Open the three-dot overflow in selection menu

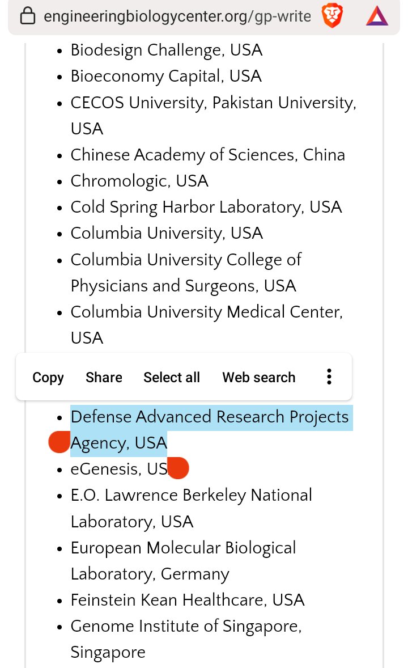tap(329, 377)
